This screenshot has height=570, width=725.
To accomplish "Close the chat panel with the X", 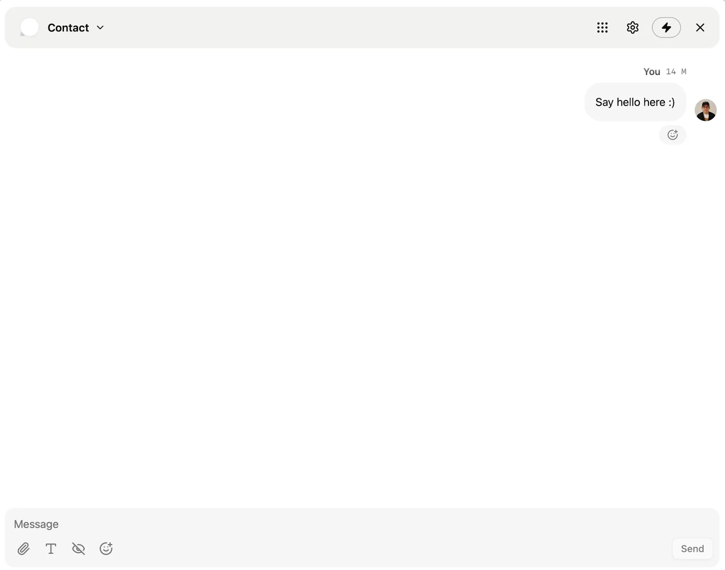I will click(x=700, y=28).
